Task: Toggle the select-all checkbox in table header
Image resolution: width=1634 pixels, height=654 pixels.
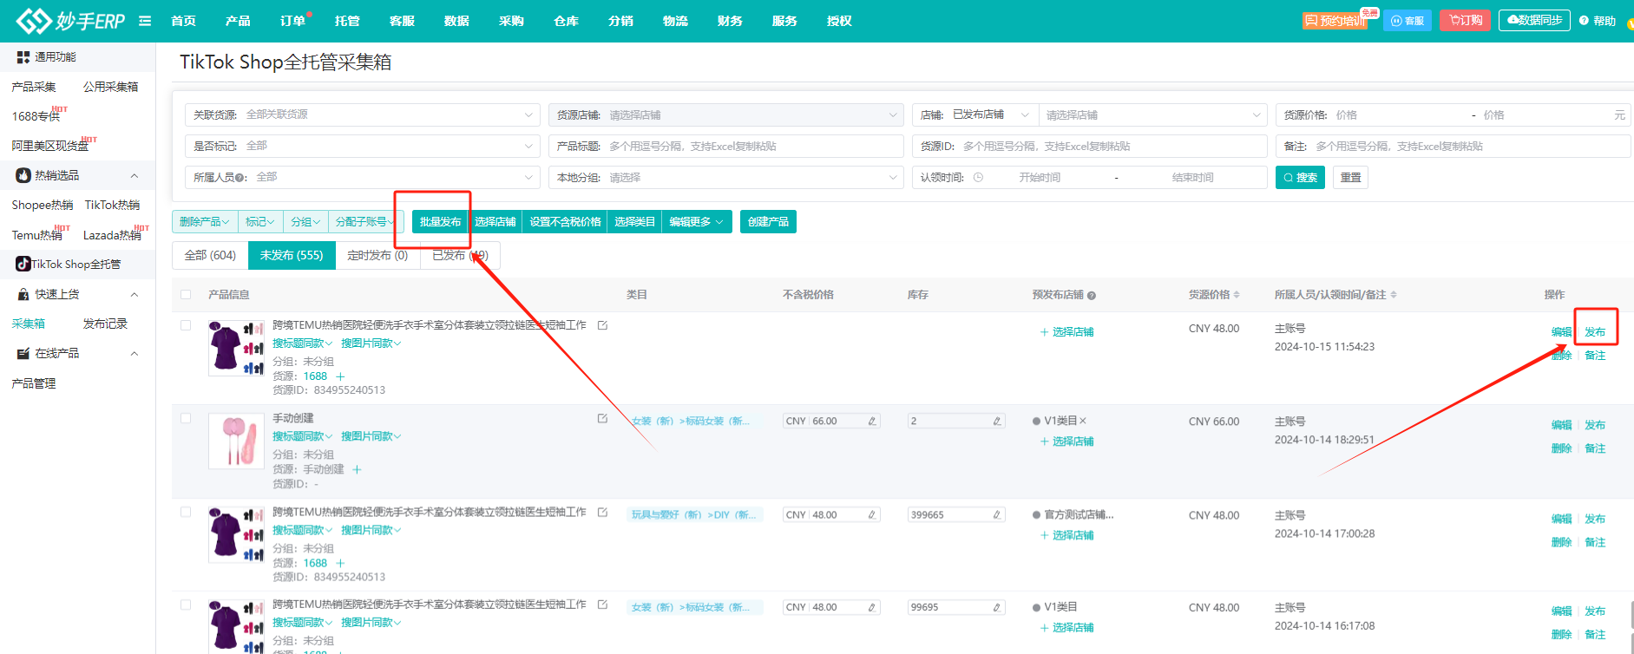Action: (x=186, y=295)
